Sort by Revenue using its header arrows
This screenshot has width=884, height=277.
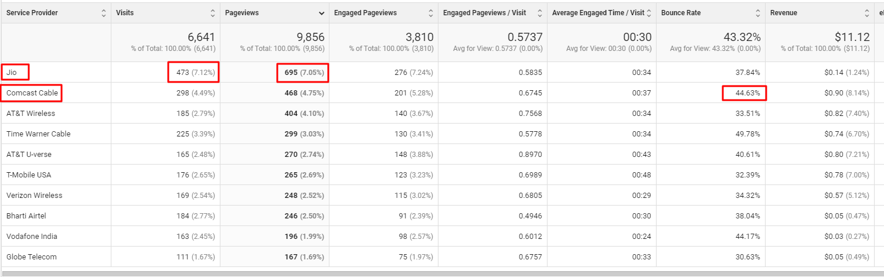click(867, 13)
